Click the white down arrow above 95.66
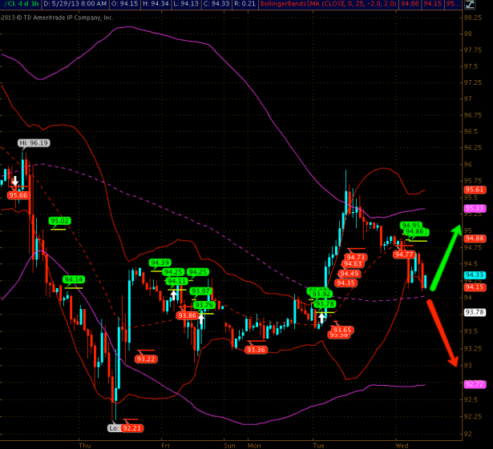Screen dimensions: 493x449 (x=15, y=182)
